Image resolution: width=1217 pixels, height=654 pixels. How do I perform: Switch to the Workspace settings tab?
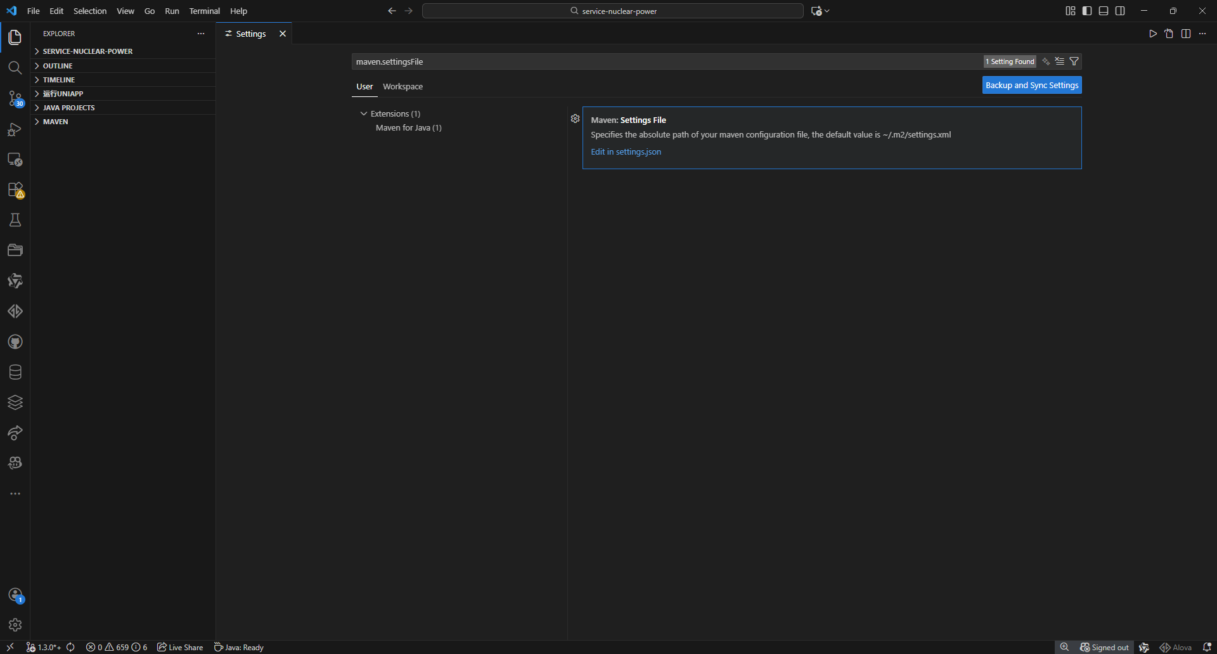[x=402, y=86]
